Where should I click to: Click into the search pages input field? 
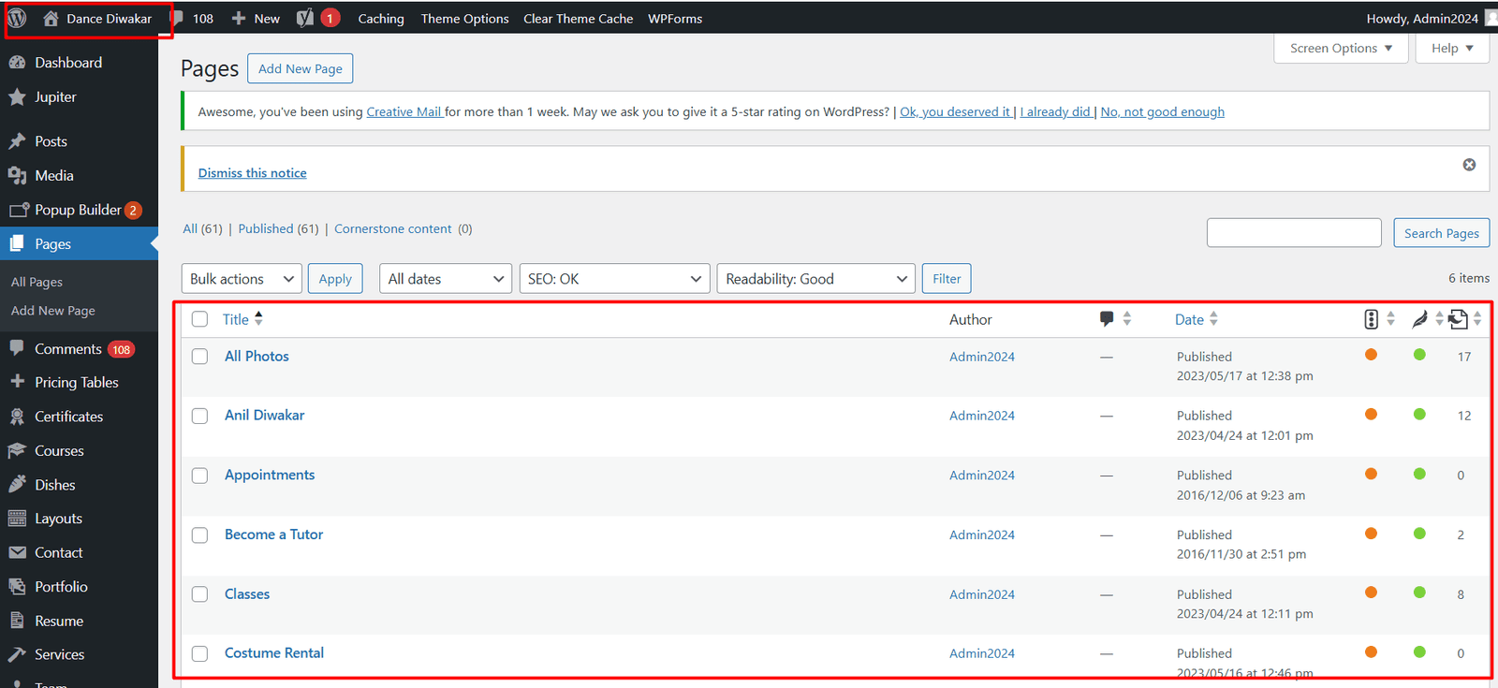(x=1294, y=233)
